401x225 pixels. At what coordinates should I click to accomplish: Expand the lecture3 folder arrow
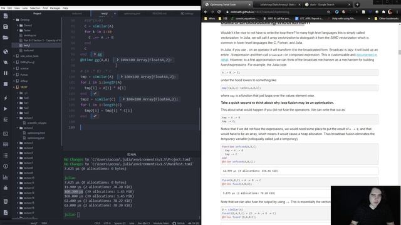click(18, 143)
